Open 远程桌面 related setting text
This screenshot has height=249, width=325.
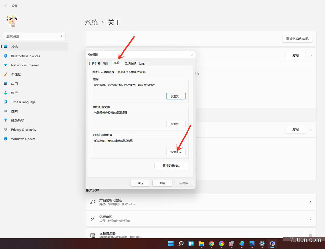tap(106, 217)
